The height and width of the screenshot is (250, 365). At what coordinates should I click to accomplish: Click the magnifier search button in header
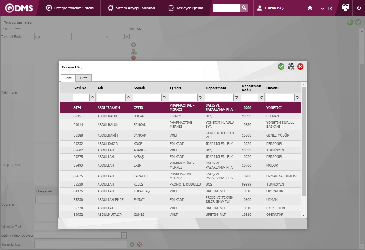(244, 8)
